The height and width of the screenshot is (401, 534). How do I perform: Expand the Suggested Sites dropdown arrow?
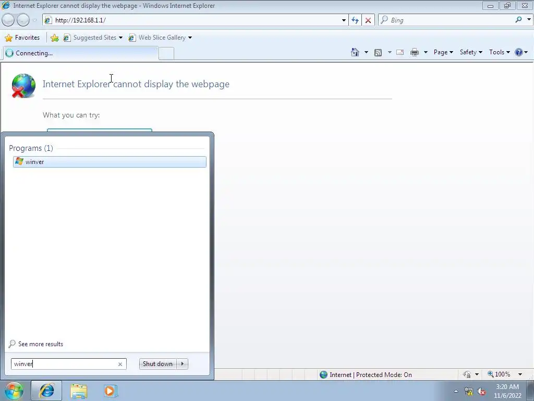(x=120, y=38)
